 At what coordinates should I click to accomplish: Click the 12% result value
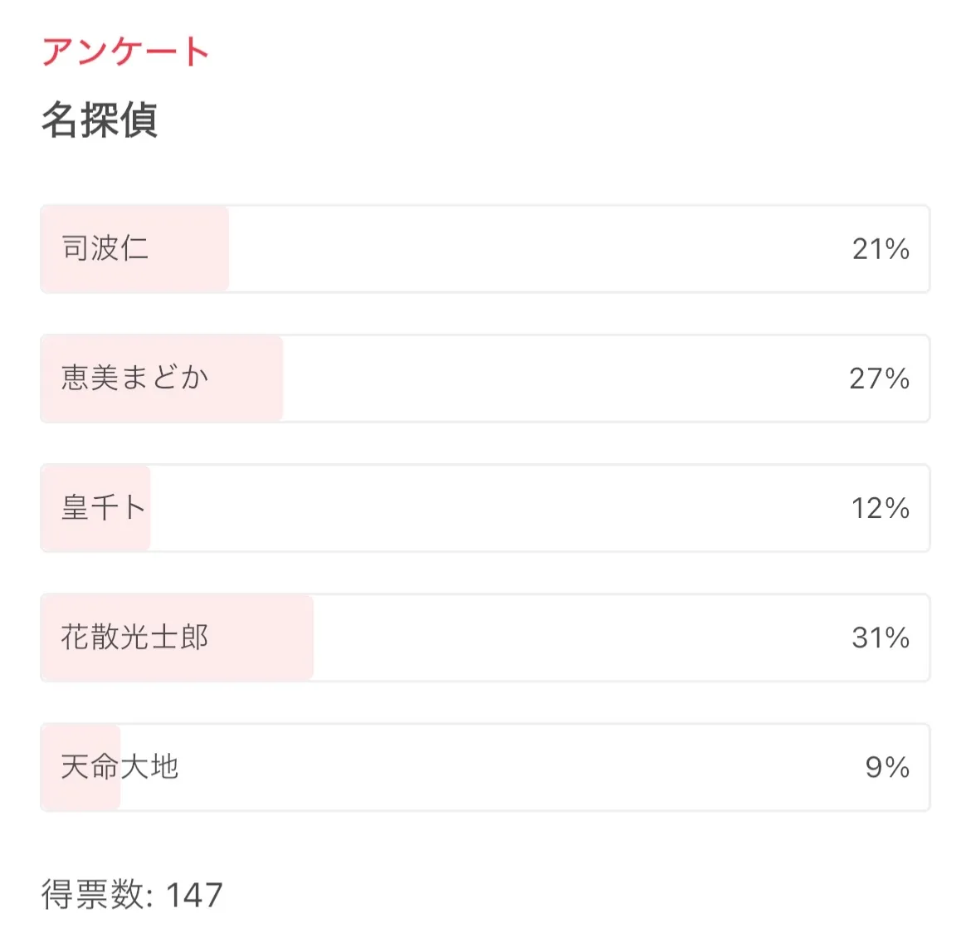[880, 508]
